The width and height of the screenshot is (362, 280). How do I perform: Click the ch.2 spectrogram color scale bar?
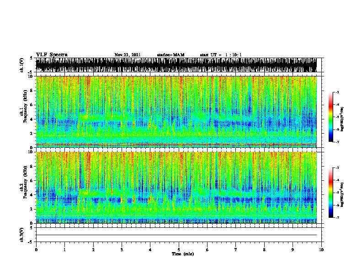coord(331,193)
